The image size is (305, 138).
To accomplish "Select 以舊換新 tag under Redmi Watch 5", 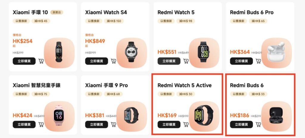I will click(x=166, y=21).
